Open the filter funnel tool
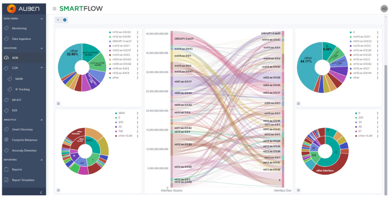This screenshot has height=197, width=392. coord(58,20)
